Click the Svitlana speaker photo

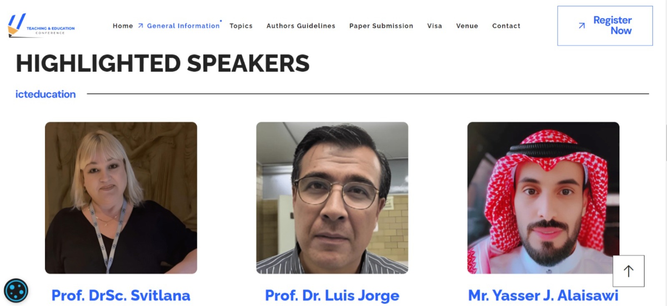point(121,198)
